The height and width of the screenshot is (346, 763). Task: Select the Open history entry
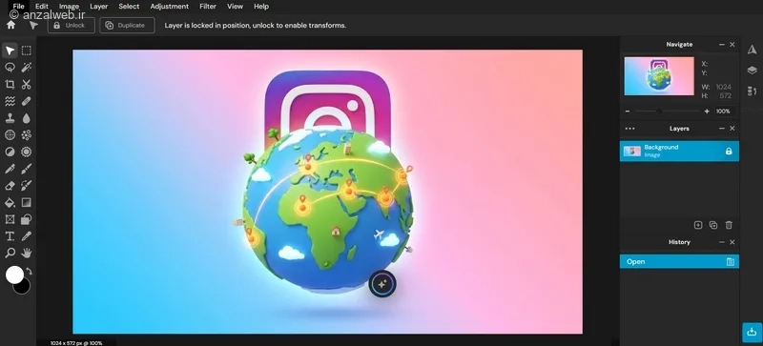pos(679,261)
